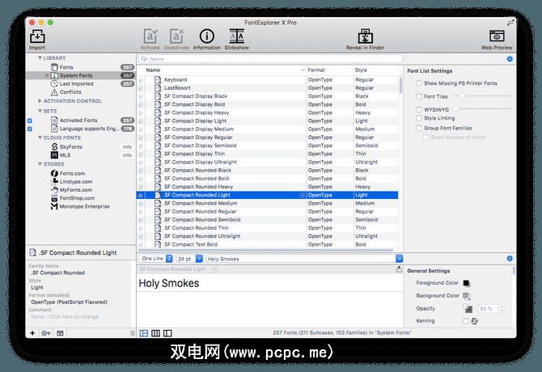Switch to three-column layout view icon

[x=156, y=333]
